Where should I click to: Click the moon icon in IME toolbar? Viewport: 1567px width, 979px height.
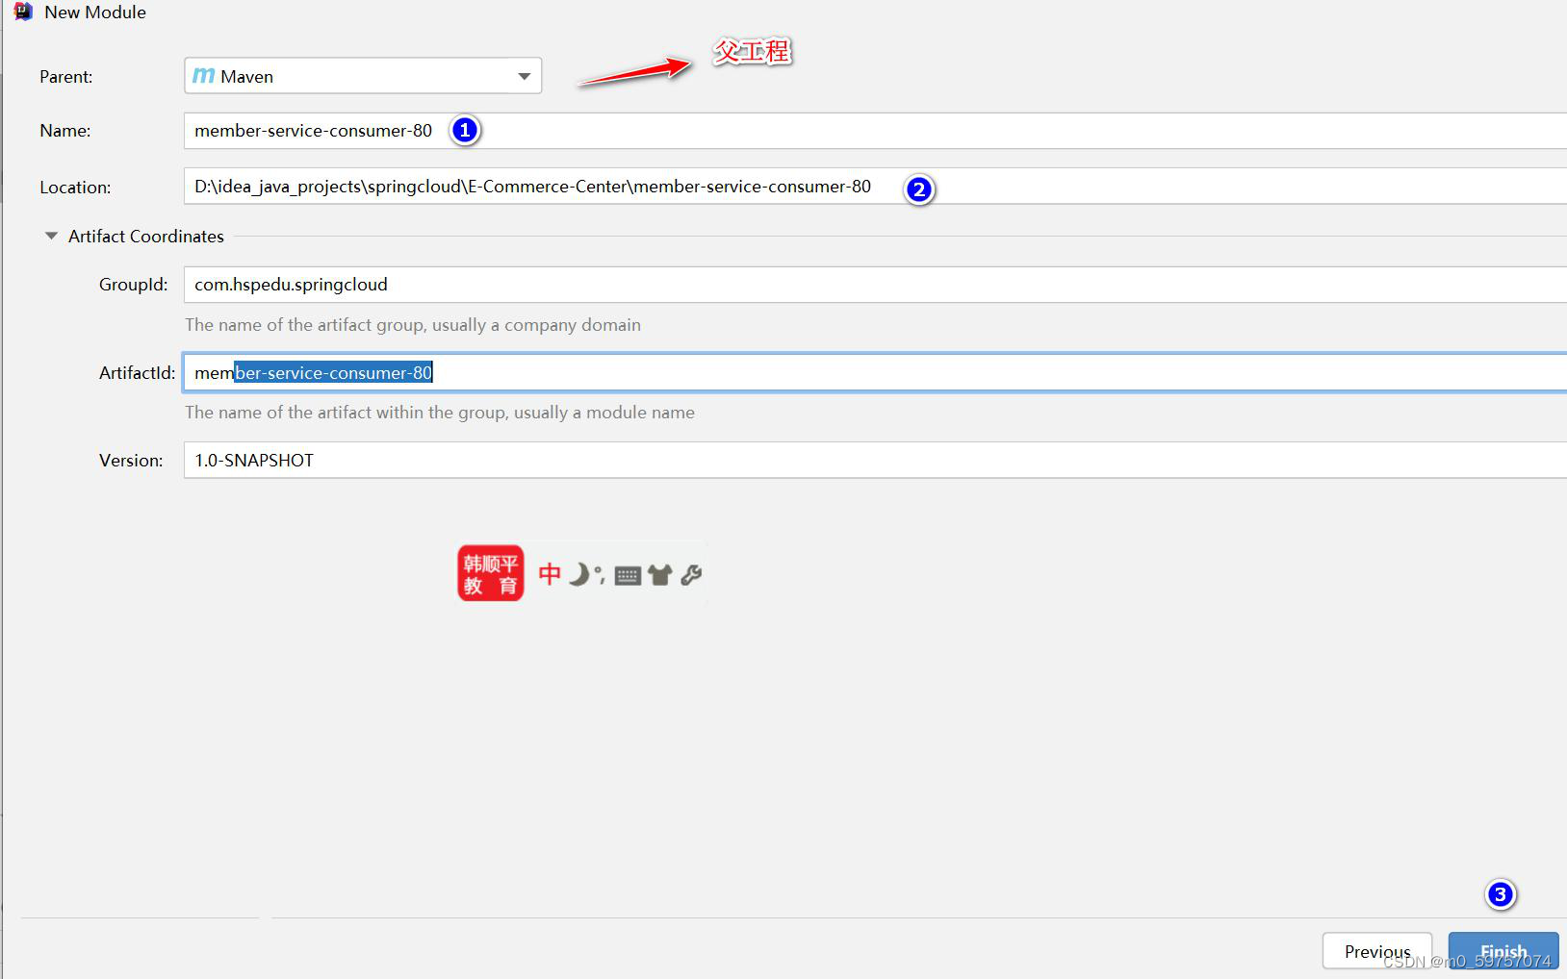pyautogui.click(x=578, y=575)
